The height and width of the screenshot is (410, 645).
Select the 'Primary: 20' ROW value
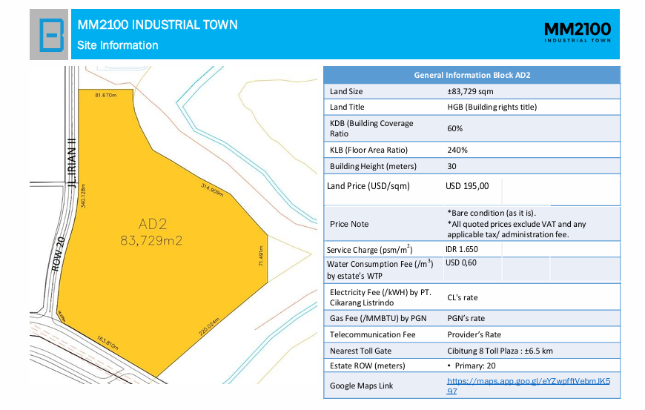coord(475,366)
